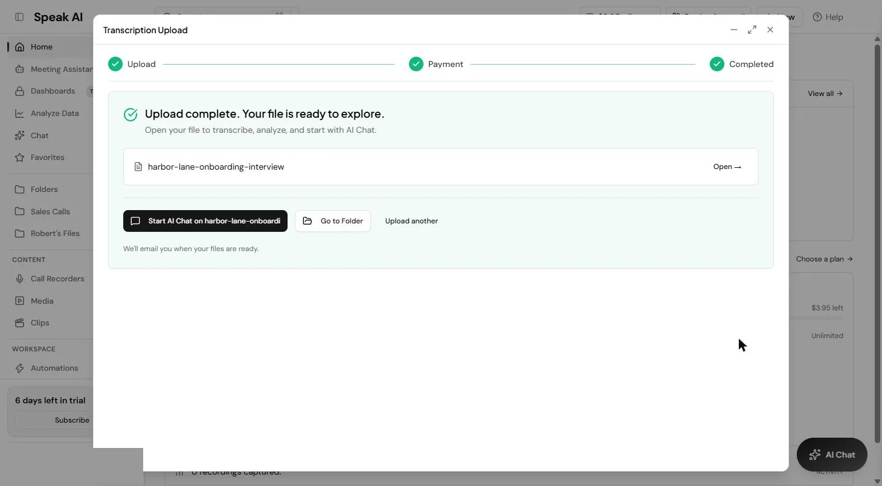Click the $3.95 left balance text
Image resolution: width=882 pixels, height=486 pixels.
[827, 308]
